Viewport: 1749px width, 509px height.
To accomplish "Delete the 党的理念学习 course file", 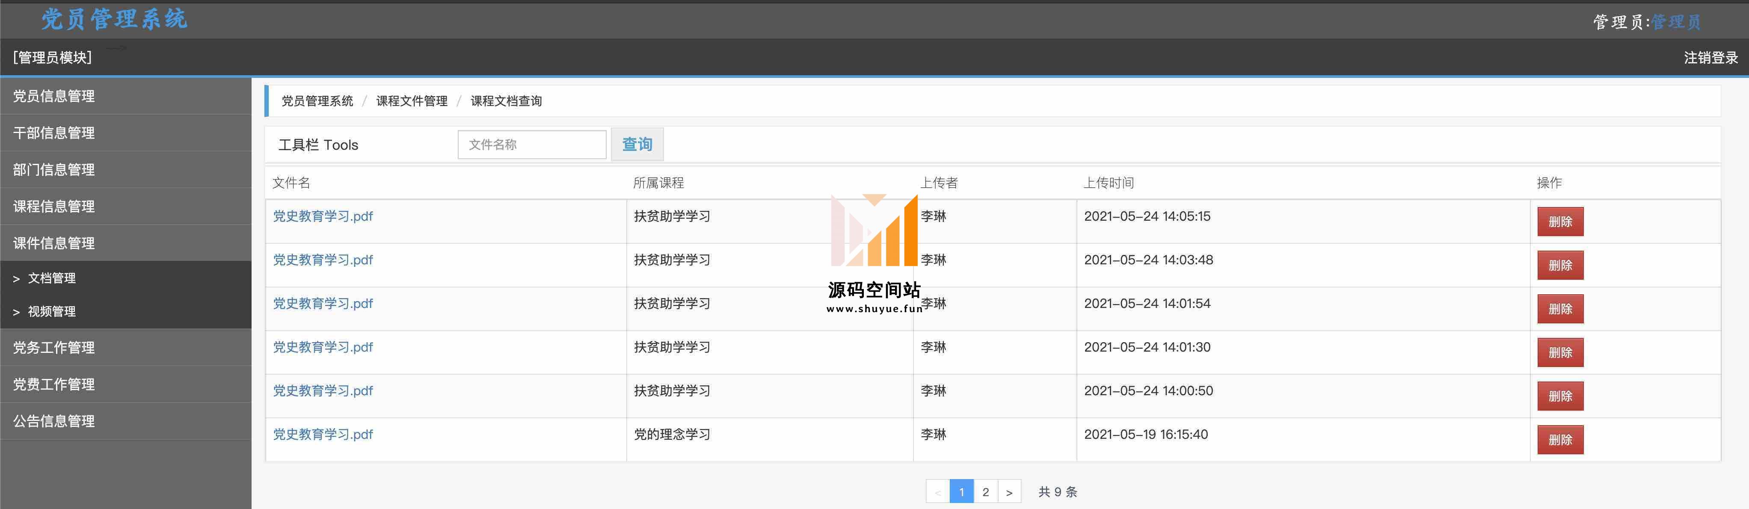I will pyautogui.click(x=1560, y=440).
